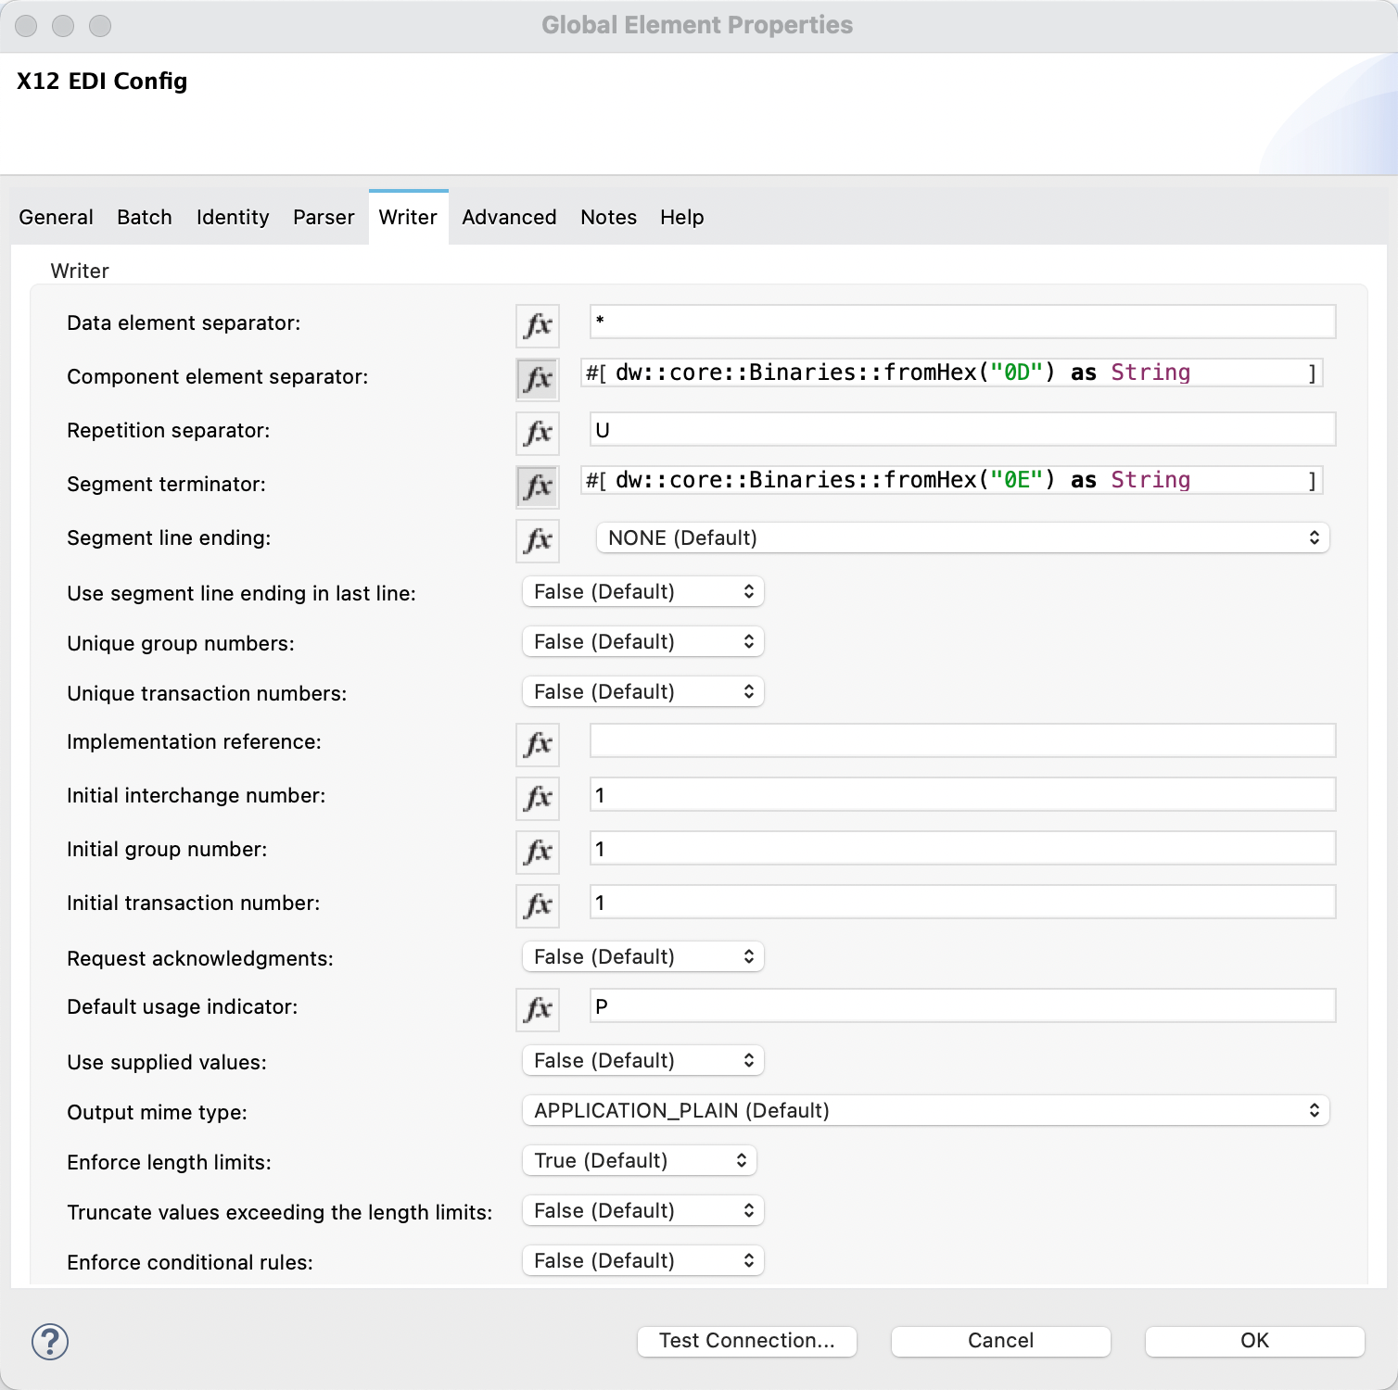Click the fx icon for Data element separator

tap(538, 325)
